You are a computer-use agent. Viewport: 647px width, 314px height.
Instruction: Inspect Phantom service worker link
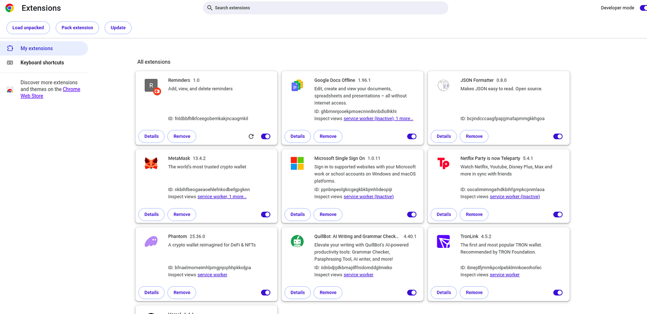(213, 275)
